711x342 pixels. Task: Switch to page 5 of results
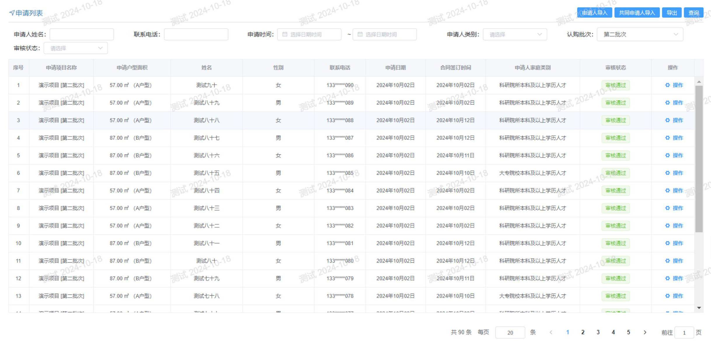tap(628, 332)
